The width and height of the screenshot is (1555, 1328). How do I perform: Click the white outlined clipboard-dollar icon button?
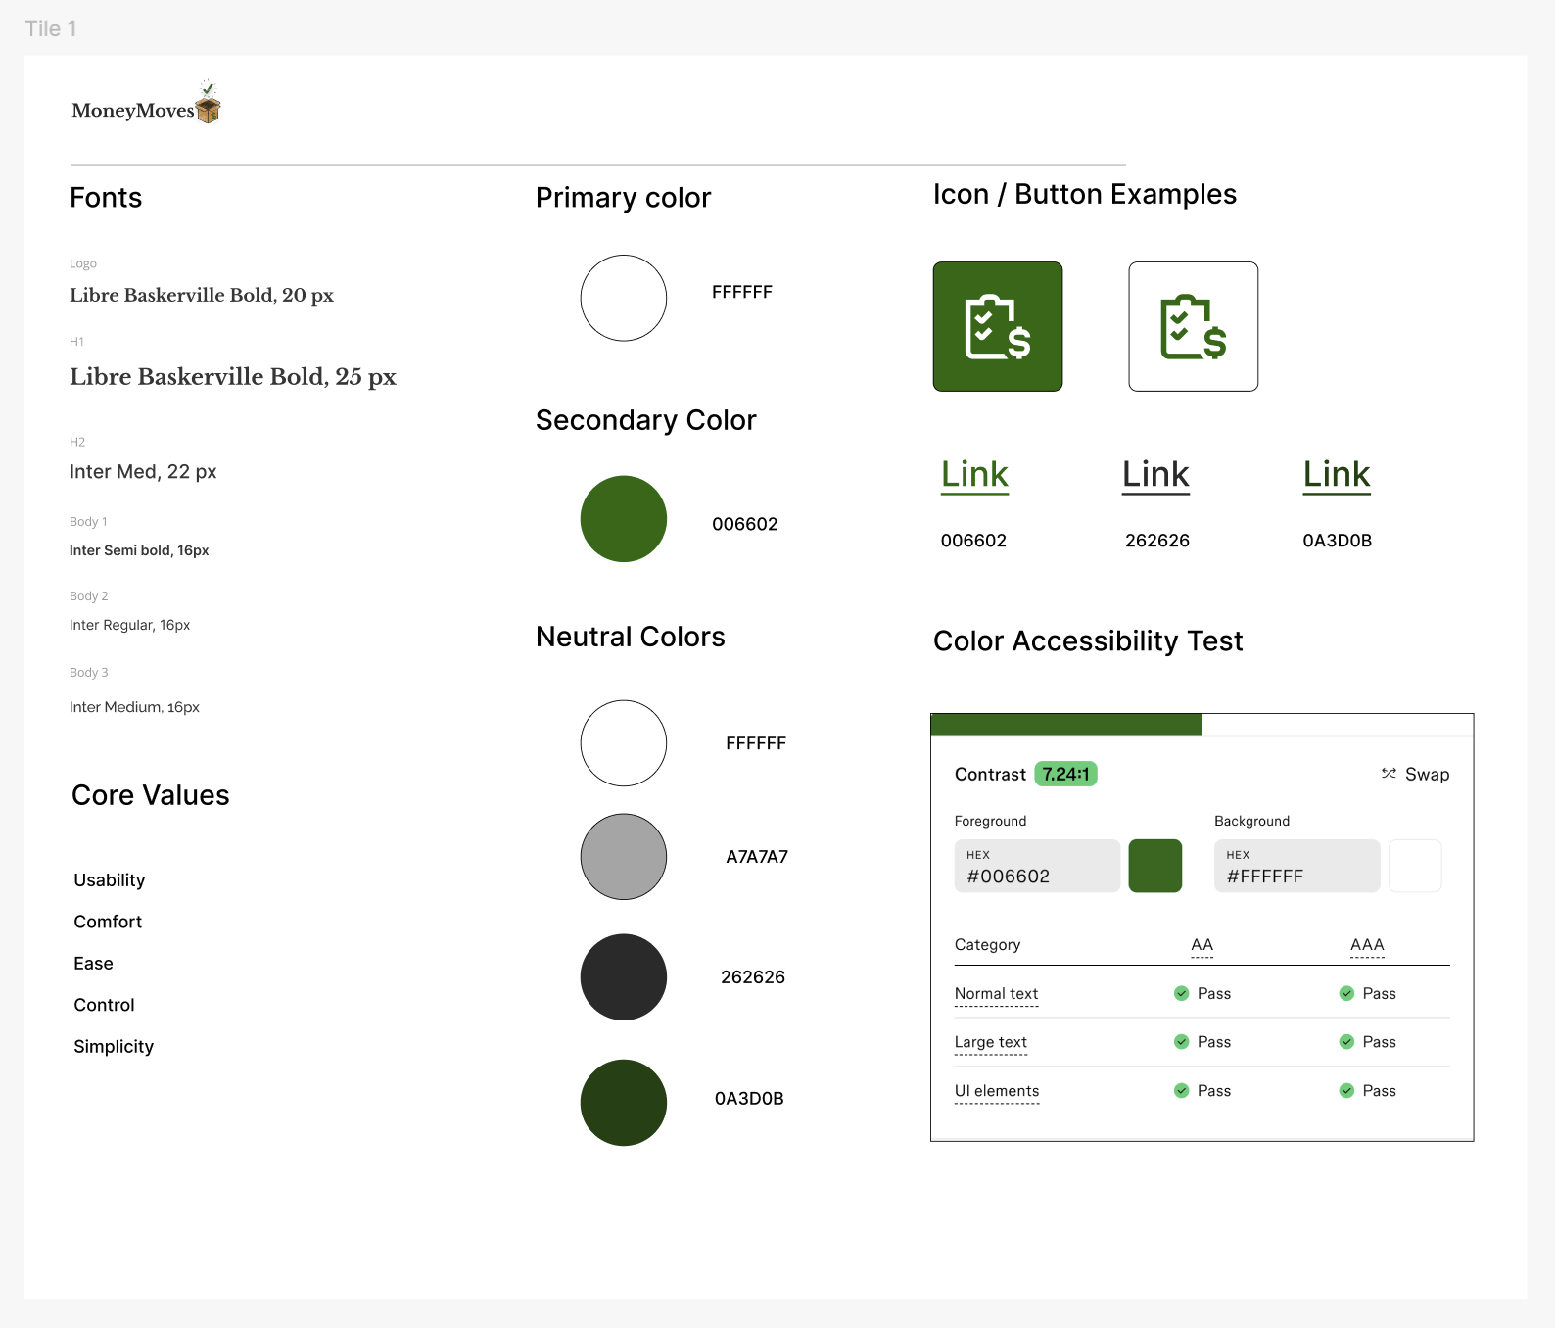pyautogui.click(x=1193, y=326)
